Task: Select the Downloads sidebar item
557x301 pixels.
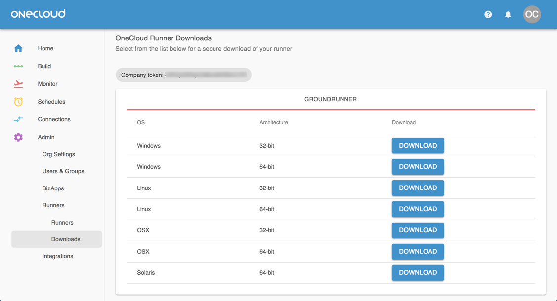Action: (56, 239)
